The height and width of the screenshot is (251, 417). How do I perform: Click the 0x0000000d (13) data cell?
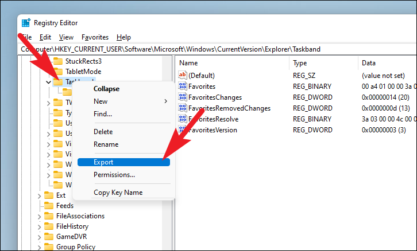point(385,108)
